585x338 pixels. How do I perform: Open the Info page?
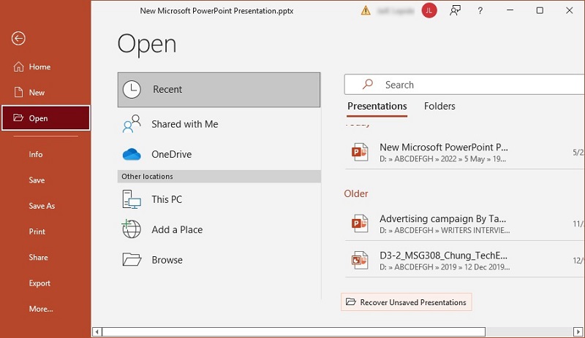point(36,154)
